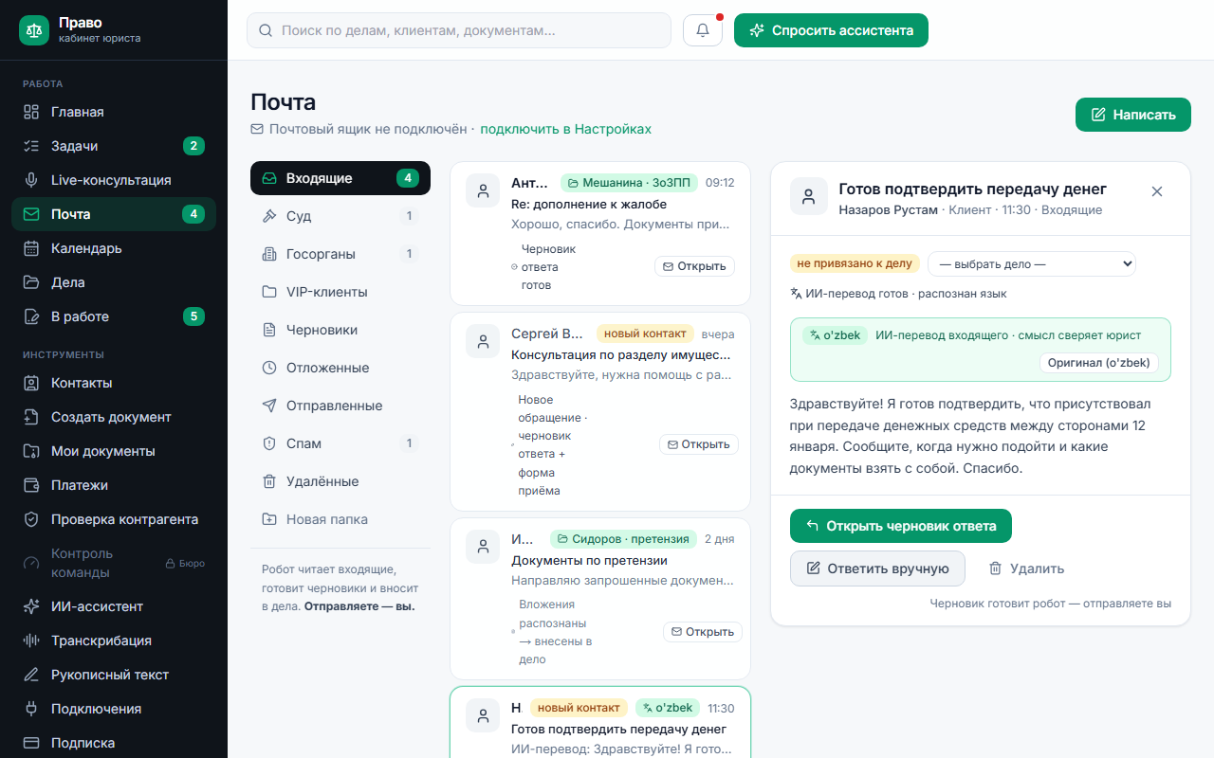Follow «подключить в Настройках» link
This screenshot has height=758, width=1214.
[566, 129]
